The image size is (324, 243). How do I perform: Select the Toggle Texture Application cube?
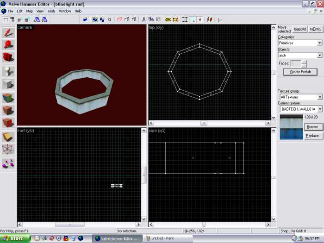pos(8,98)
